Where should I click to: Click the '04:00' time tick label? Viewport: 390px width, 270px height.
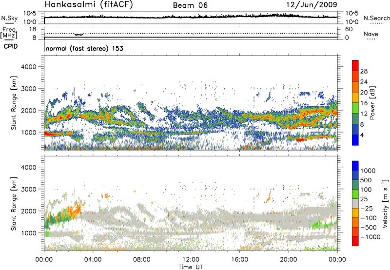click(93, 260)
